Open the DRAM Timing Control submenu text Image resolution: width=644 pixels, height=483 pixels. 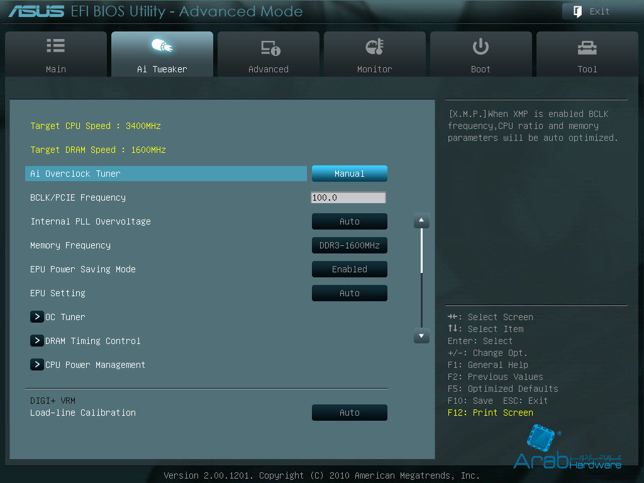93,340
